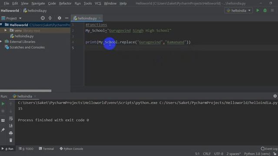Collapse all in Project panel toolbar
This screenshot has width=278, height=156.
coord(50,18)
